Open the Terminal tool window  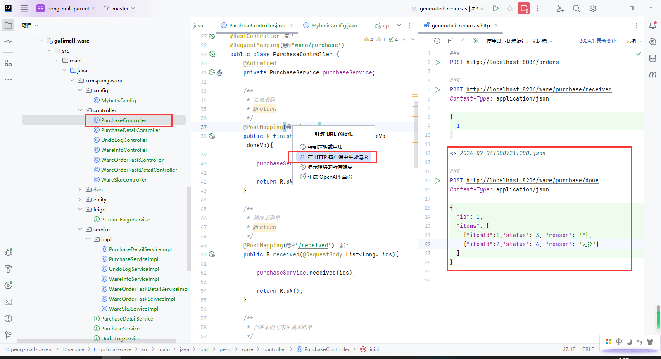point(8,302)
